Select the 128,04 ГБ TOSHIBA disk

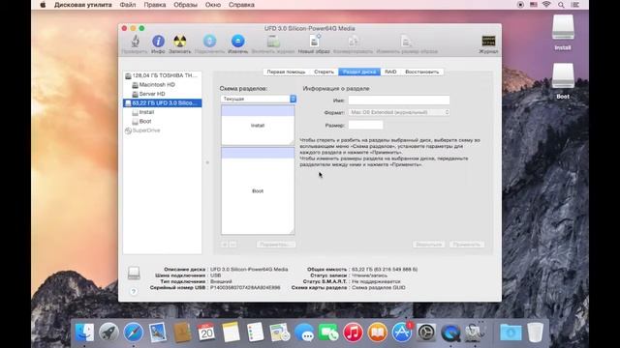click(162, 75)
